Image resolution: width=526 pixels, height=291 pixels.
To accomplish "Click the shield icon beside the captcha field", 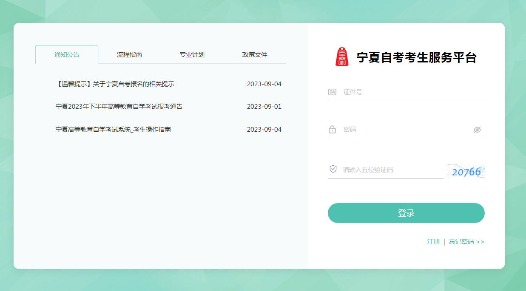I will point(333,169).
